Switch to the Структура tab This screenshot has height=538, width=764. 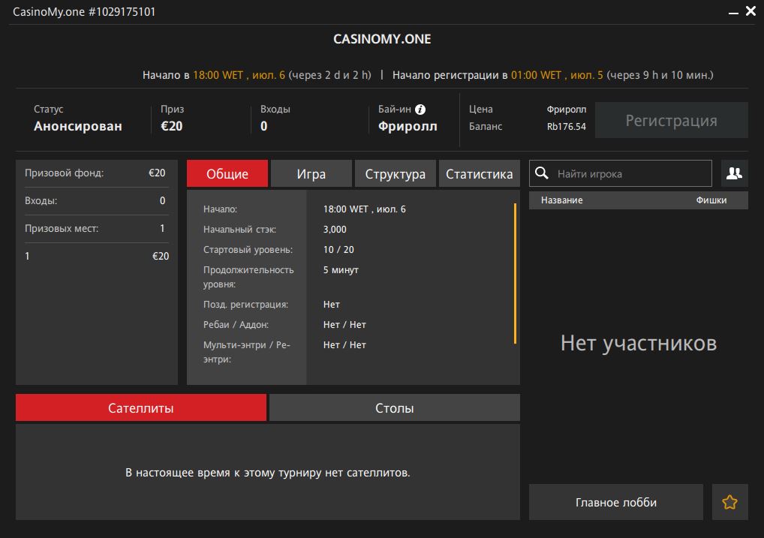click(396, 173)
